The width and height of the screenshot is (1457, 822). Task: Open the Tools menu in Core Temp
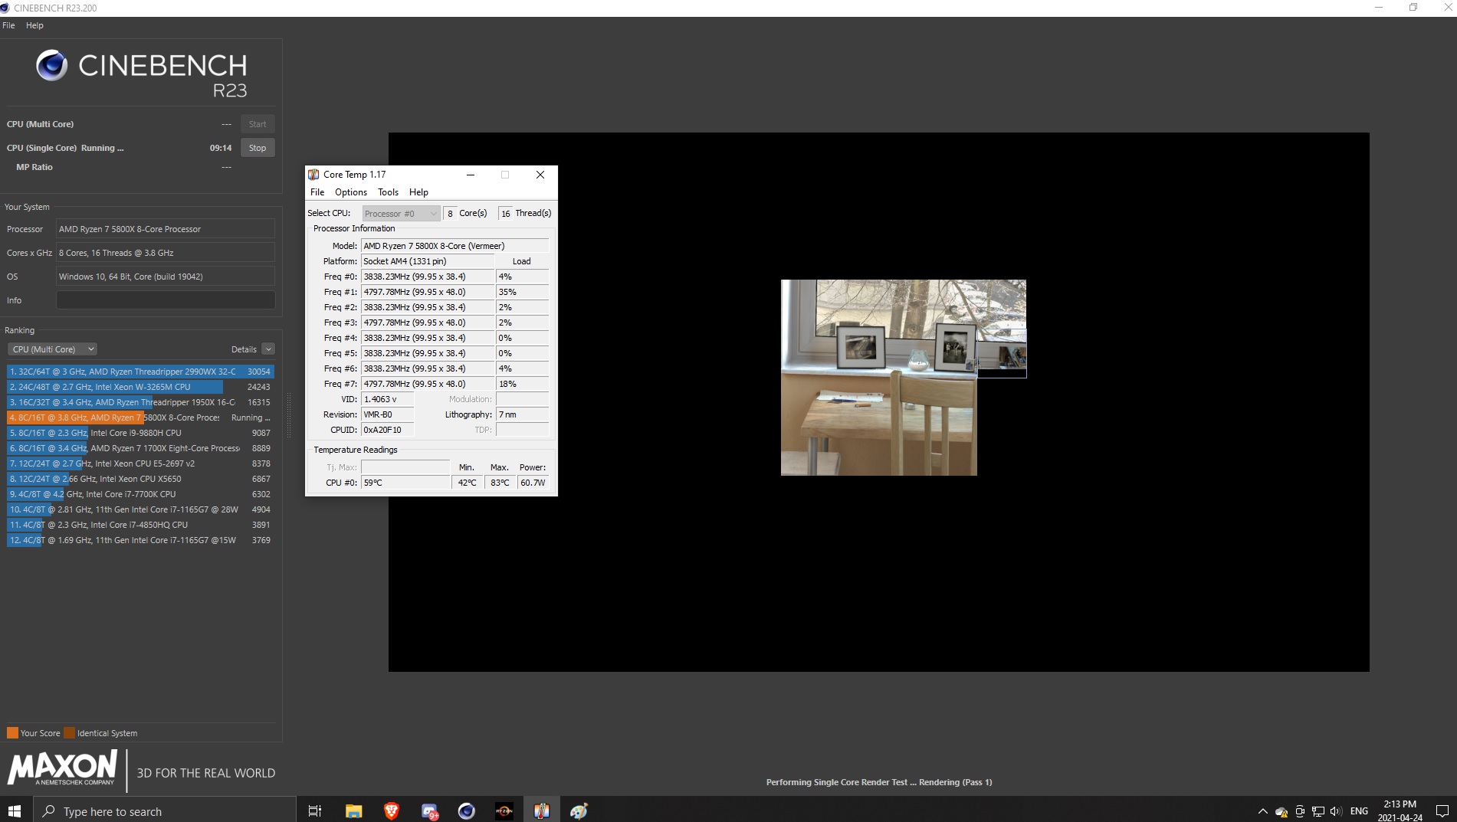coord(388,192)
